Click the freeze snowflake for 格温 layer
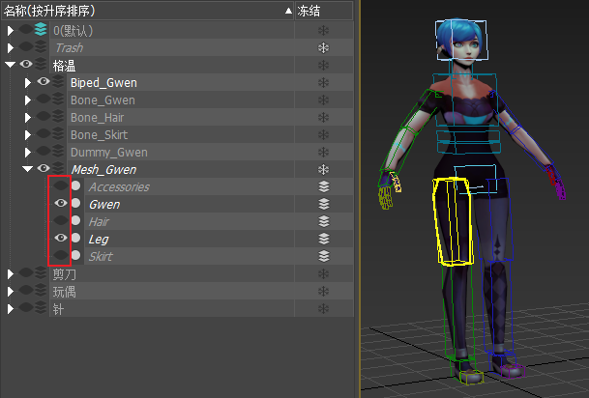Viewport: 589px width, 398px height. tap(324, 65)
